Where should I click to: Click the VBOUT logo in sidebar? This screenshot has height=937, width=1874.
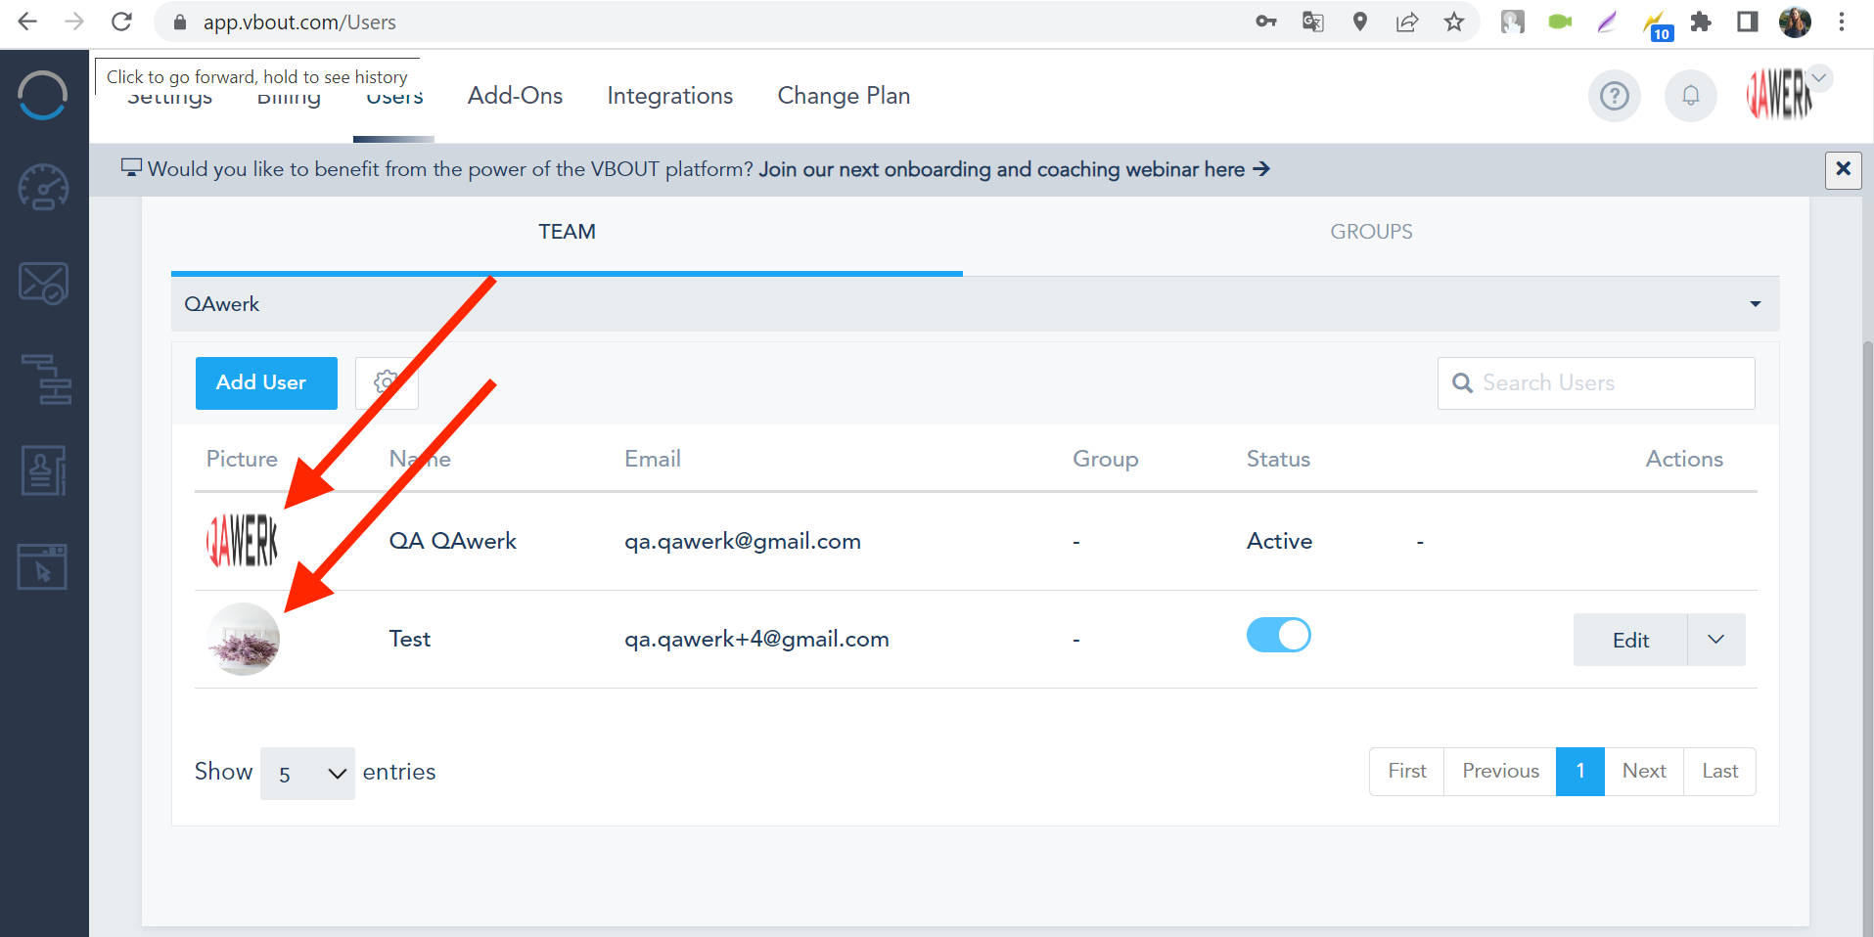tap(43, 96)
